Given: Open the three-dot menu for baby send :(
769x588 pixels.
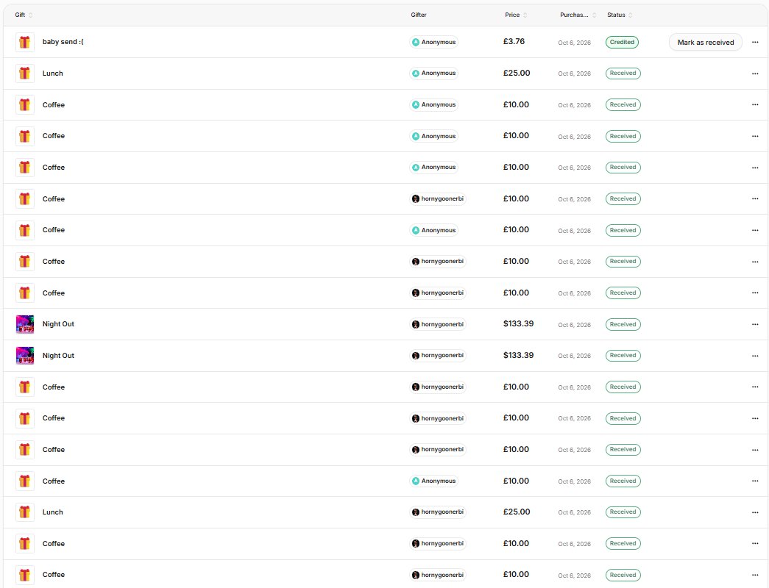Looking at the screenshot, I should pyautogui.click(x=755, y=42).
